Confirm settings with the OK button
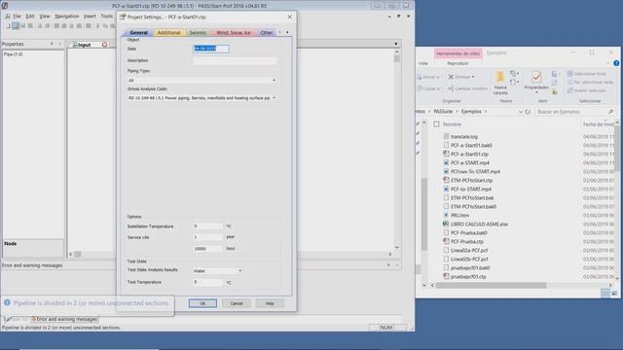This screenshot has width=623, height=350. (202, 303)
